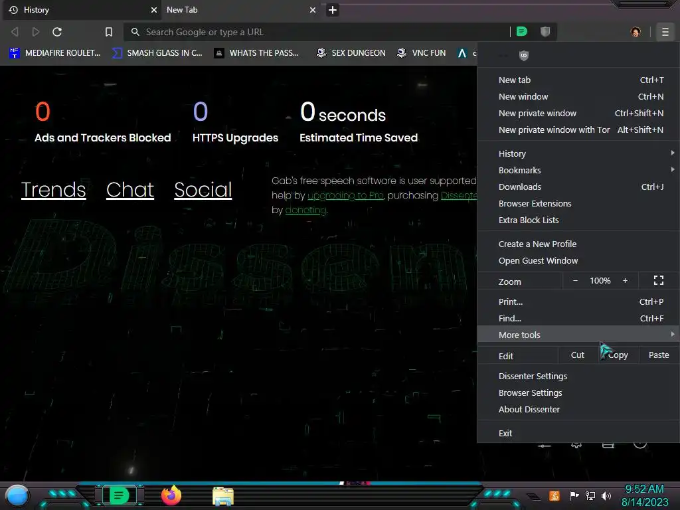680x510 pixels.
Task: Go back with the back arrow
Action: (15, 32)
